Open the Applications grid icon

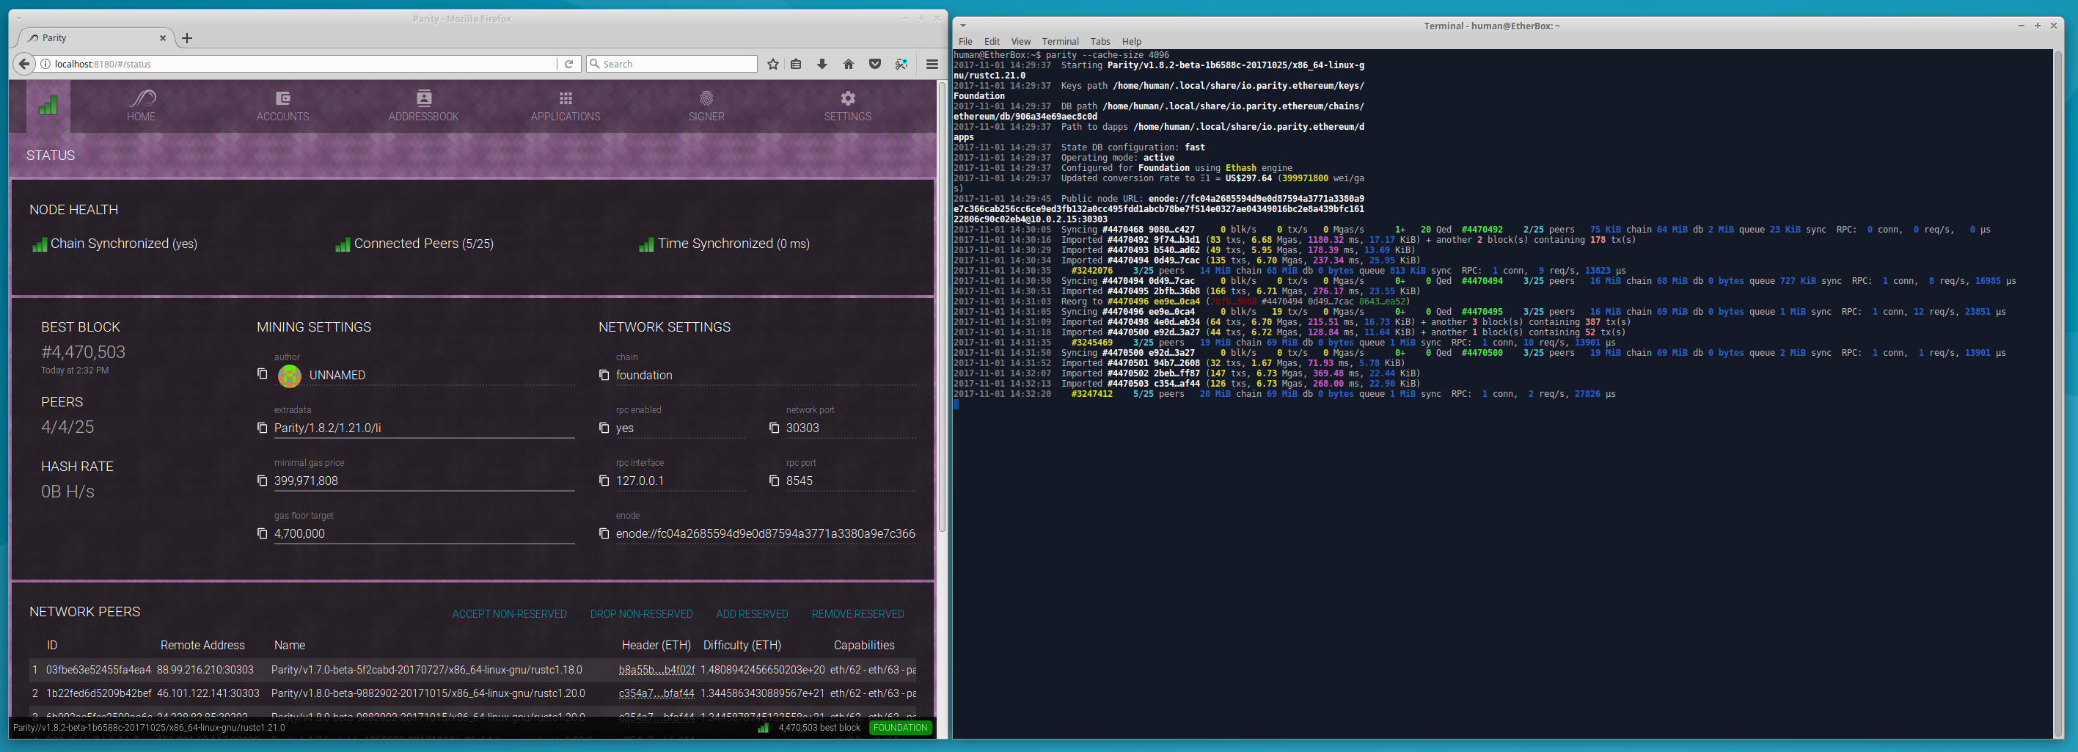tap(566, 98)
